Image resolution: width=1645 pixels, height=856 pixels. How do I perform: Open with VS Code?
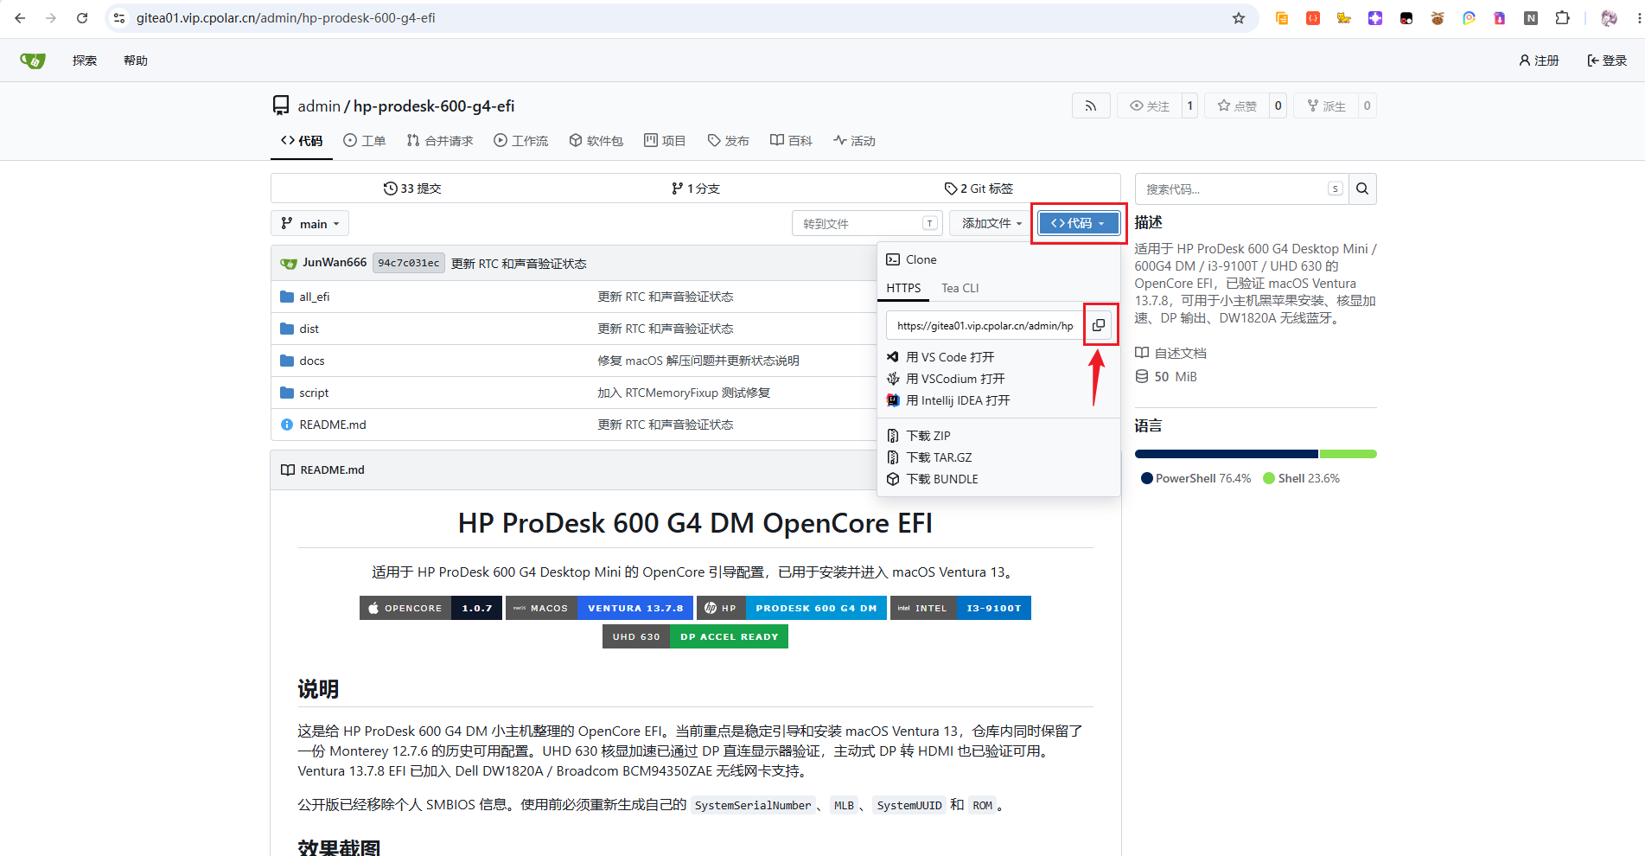click(x=950, y=357)
